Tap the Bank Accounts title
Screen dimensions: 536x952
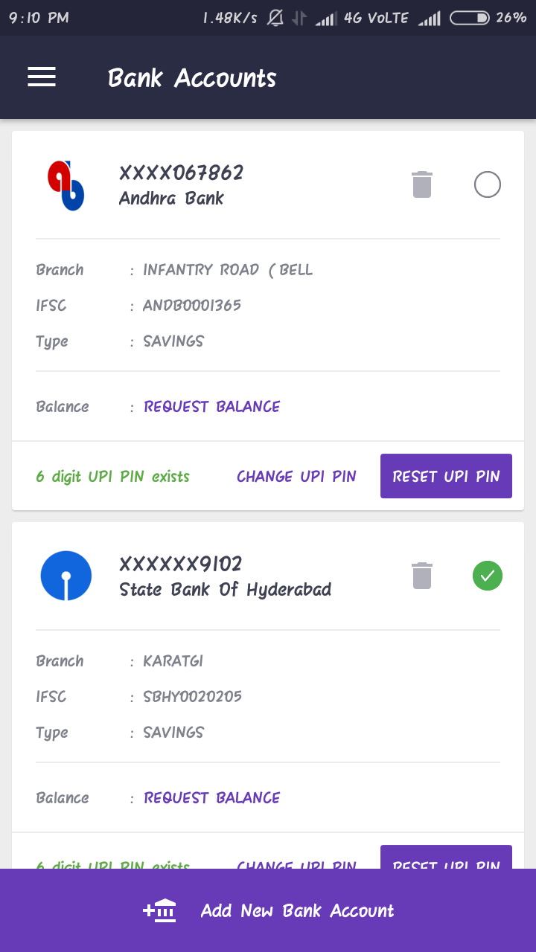(x=192, y=78)
